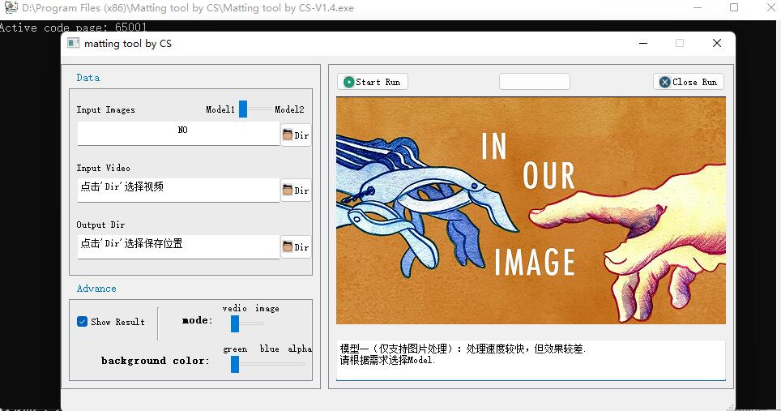This screenshot has height=411, width=781.
Task: Click the background color slider handle
Action: pyautogui.click(x=235, y=364)
